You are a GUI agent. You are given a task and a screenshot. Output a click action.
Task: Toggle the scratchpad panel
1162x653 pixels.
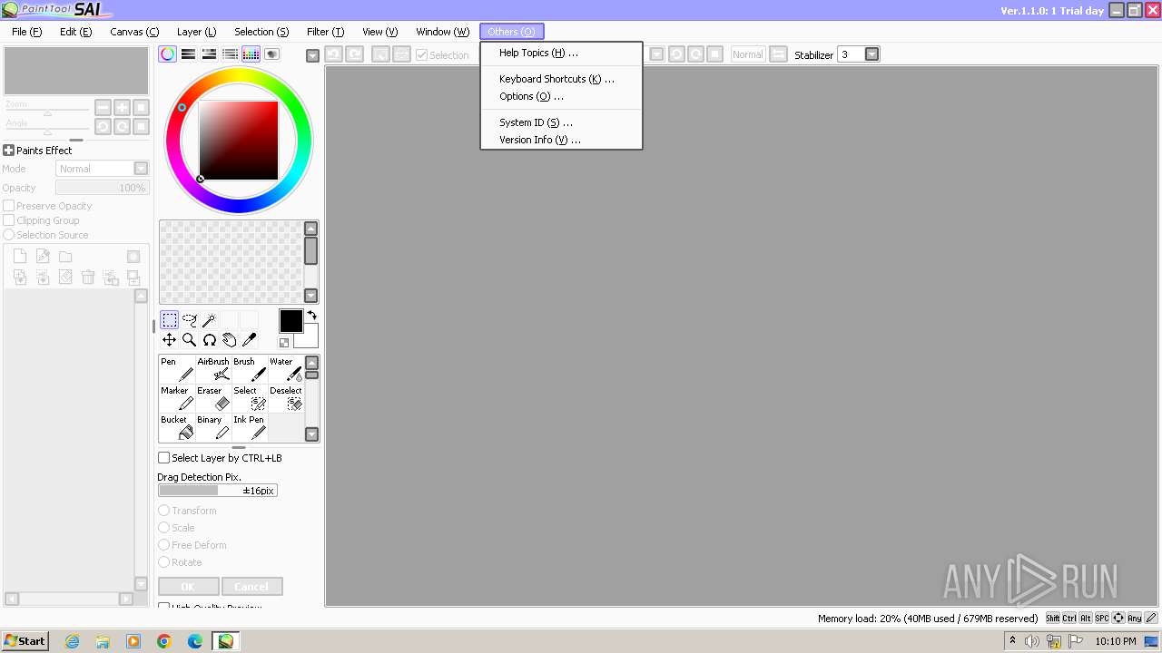(x=271, y=54)
